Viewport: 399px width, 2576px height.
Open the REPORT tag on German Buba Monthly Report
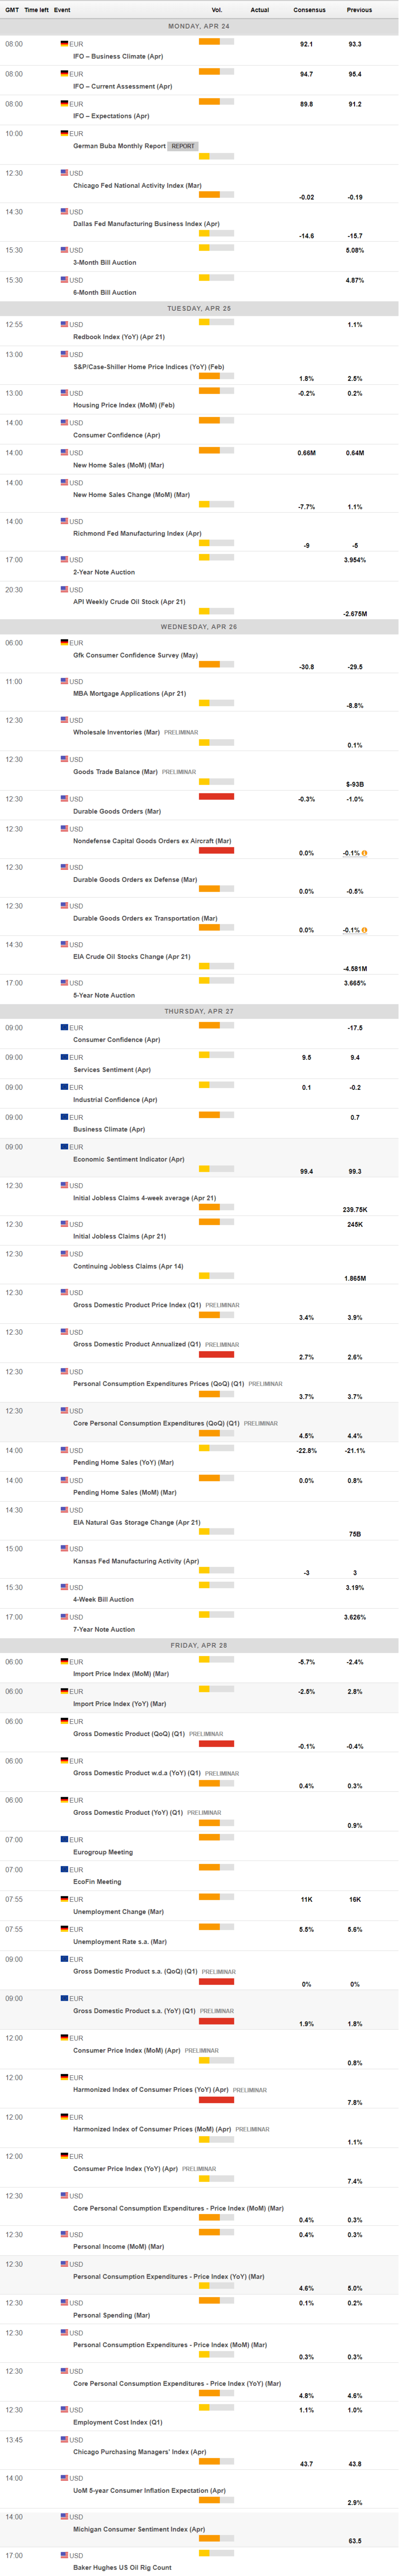click(182, 146)
